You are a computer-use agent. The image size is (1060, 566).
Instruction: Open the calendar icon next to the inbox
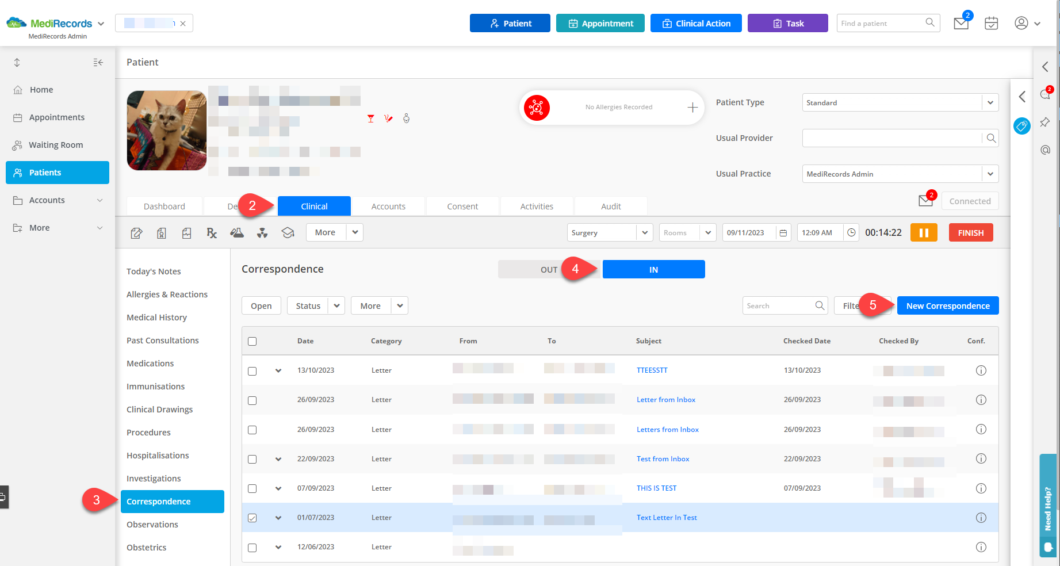click(x=991, y=23)
